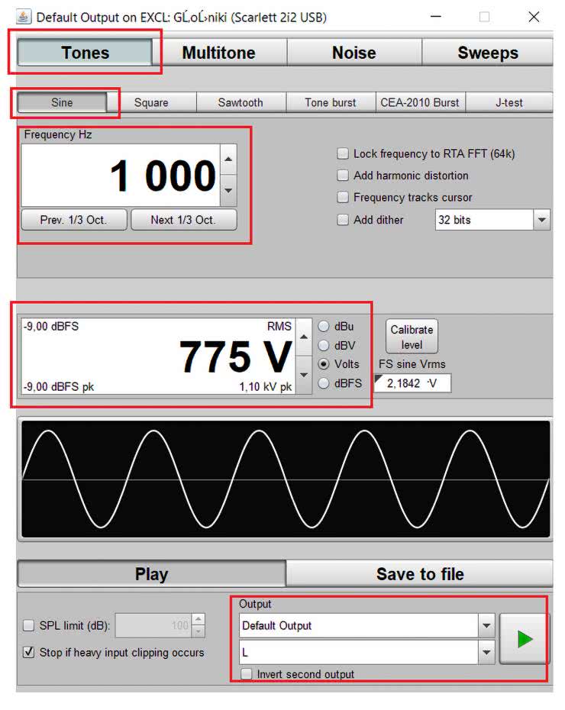The width and height of the screenshot is (565, 710).
Task: Increase the RMS level with up arrow
Action: 304,337
